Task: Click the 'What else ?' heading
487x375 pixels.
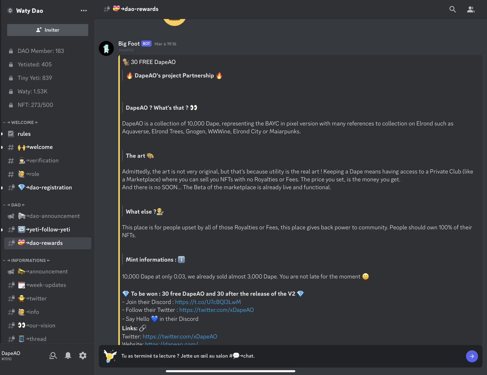Action: [145, 212]
